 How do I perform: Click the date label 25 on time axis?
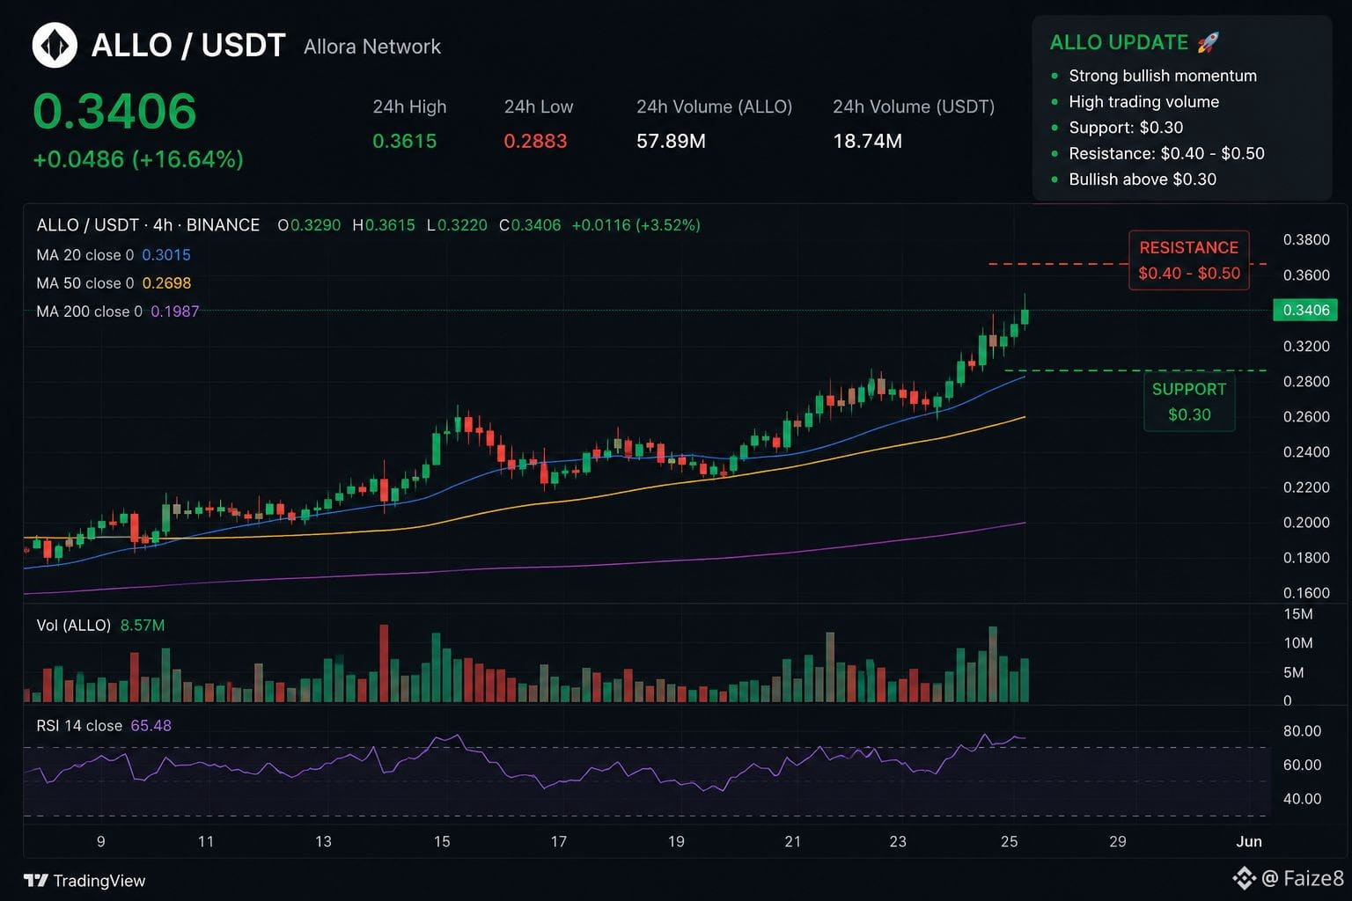(x=1010, y=842)
